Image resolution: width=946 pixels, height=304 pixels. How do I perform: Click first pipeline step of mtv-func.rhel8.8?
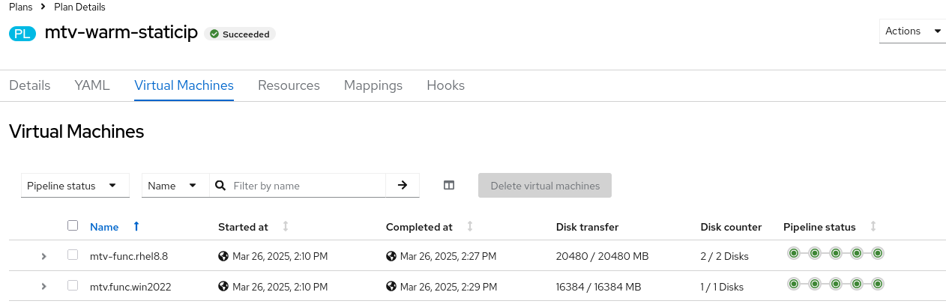794,254
